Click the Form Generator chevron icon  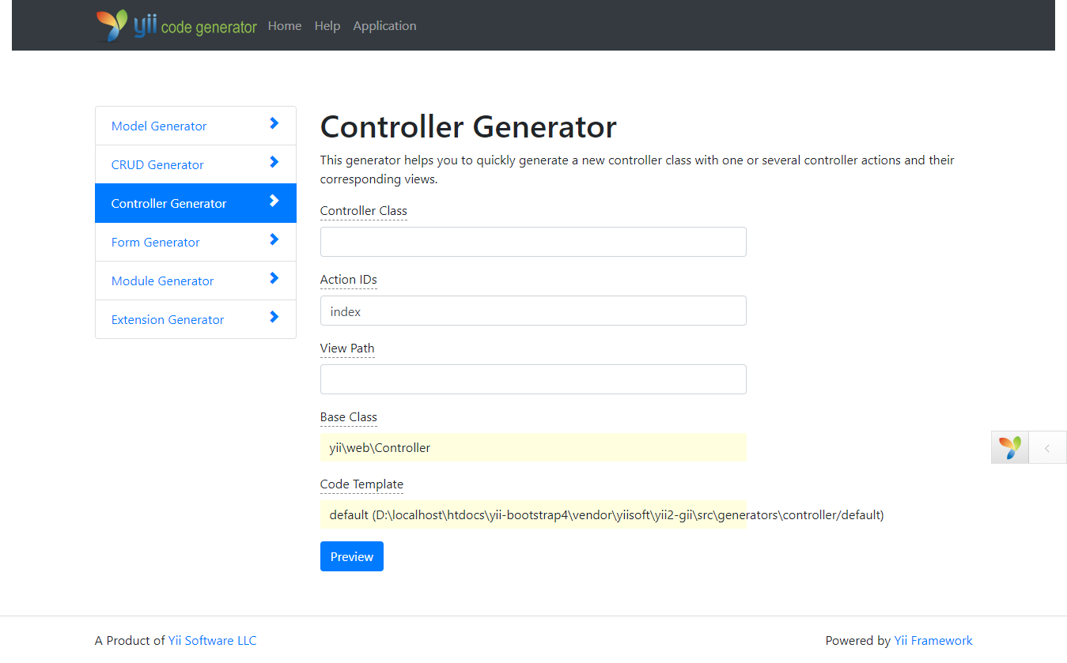coord(274,239)
